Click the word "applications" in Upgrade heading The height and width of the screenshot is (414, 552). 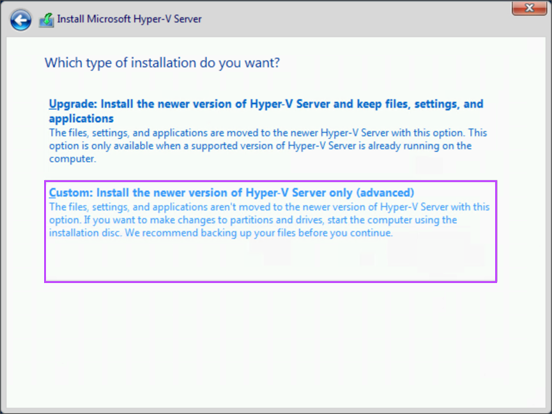pyautogui.click(x=81, y=118)
